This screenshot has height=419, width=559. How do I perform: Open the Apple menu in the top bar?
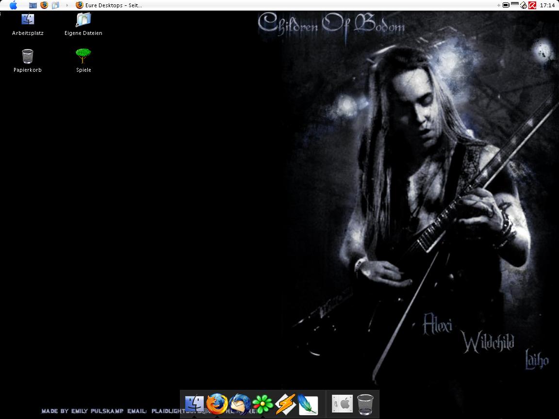pyautogui.click(x=13, y=5)
